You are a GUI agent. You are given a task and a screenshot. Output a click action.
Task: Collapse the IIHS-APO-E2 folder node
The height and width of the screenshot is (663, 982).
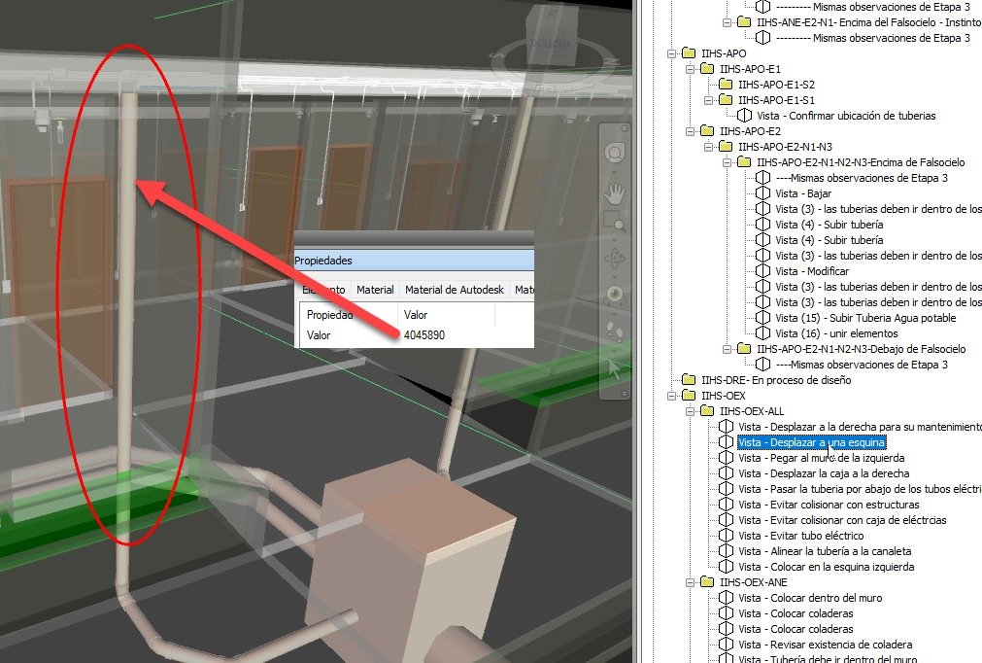tap(691, 131)
